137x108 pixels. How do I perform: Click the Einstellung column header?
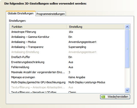[x=96, y=27]
